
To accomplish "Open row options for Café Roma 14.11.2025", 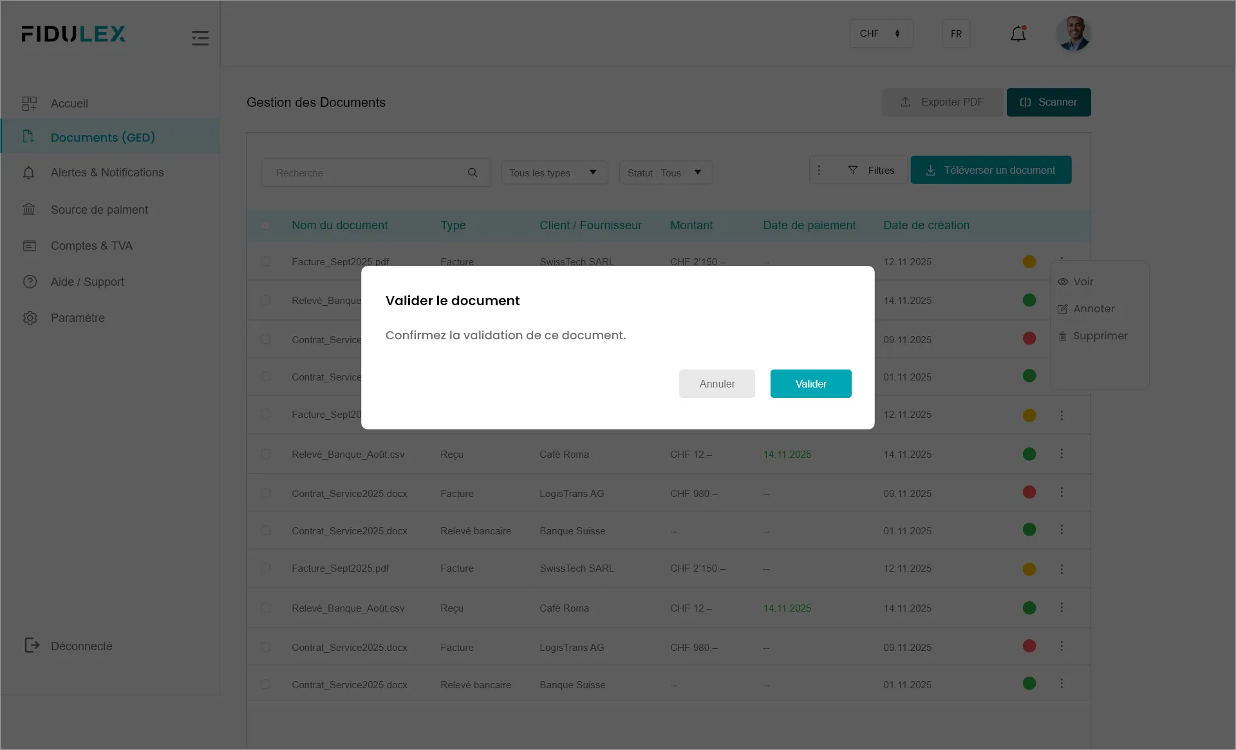I will [1062, 454].
